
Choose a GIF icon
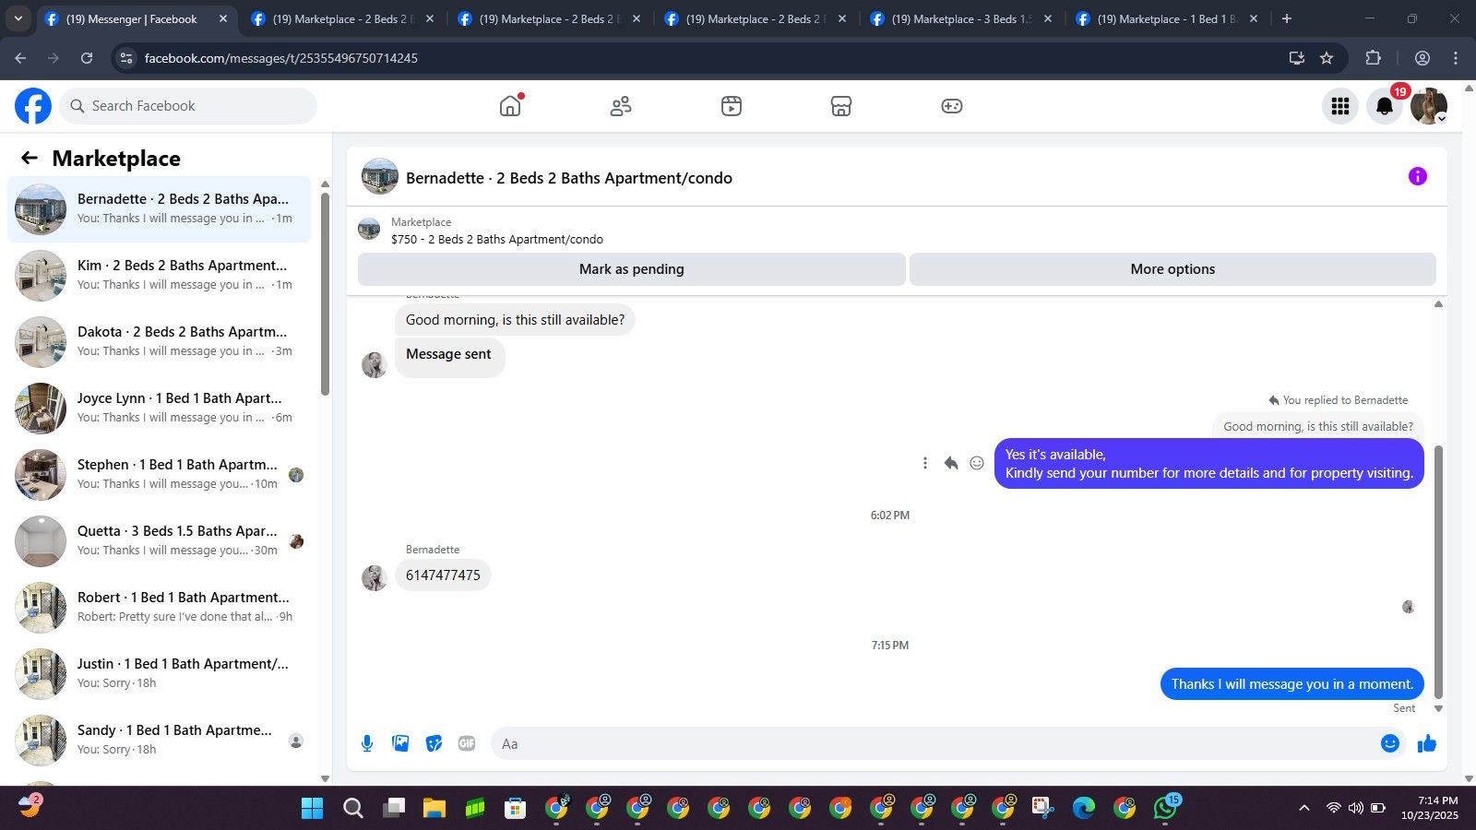[467, 743]
